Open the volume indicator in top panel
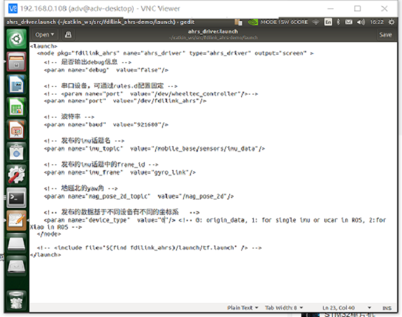This screenshot has height=317, width=402. pyautogui.click(x=361, y=22)
